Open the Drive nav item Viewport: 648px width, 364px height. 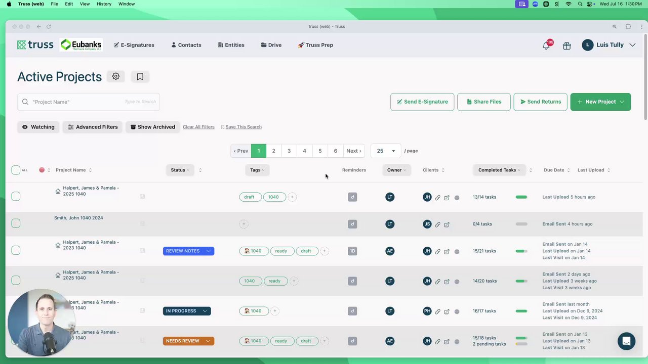pyautogui.click(x=271, y=45)
